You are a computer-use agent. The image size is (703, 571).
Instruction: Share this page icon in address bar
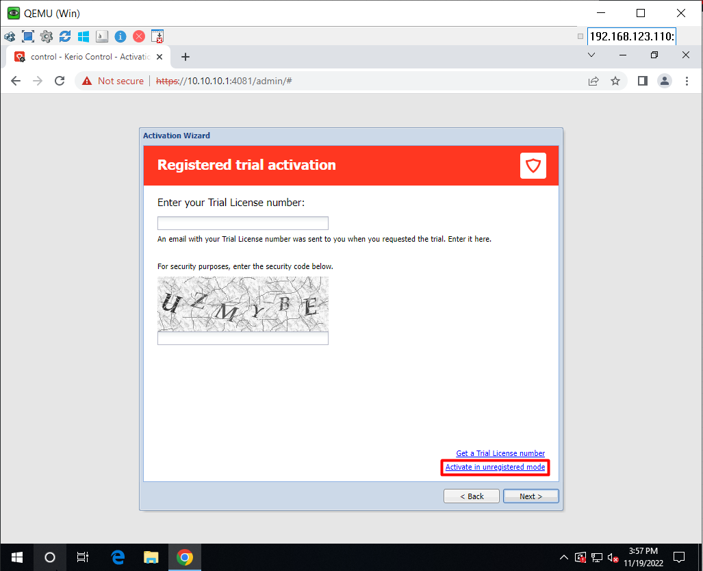tap(593, 81)
